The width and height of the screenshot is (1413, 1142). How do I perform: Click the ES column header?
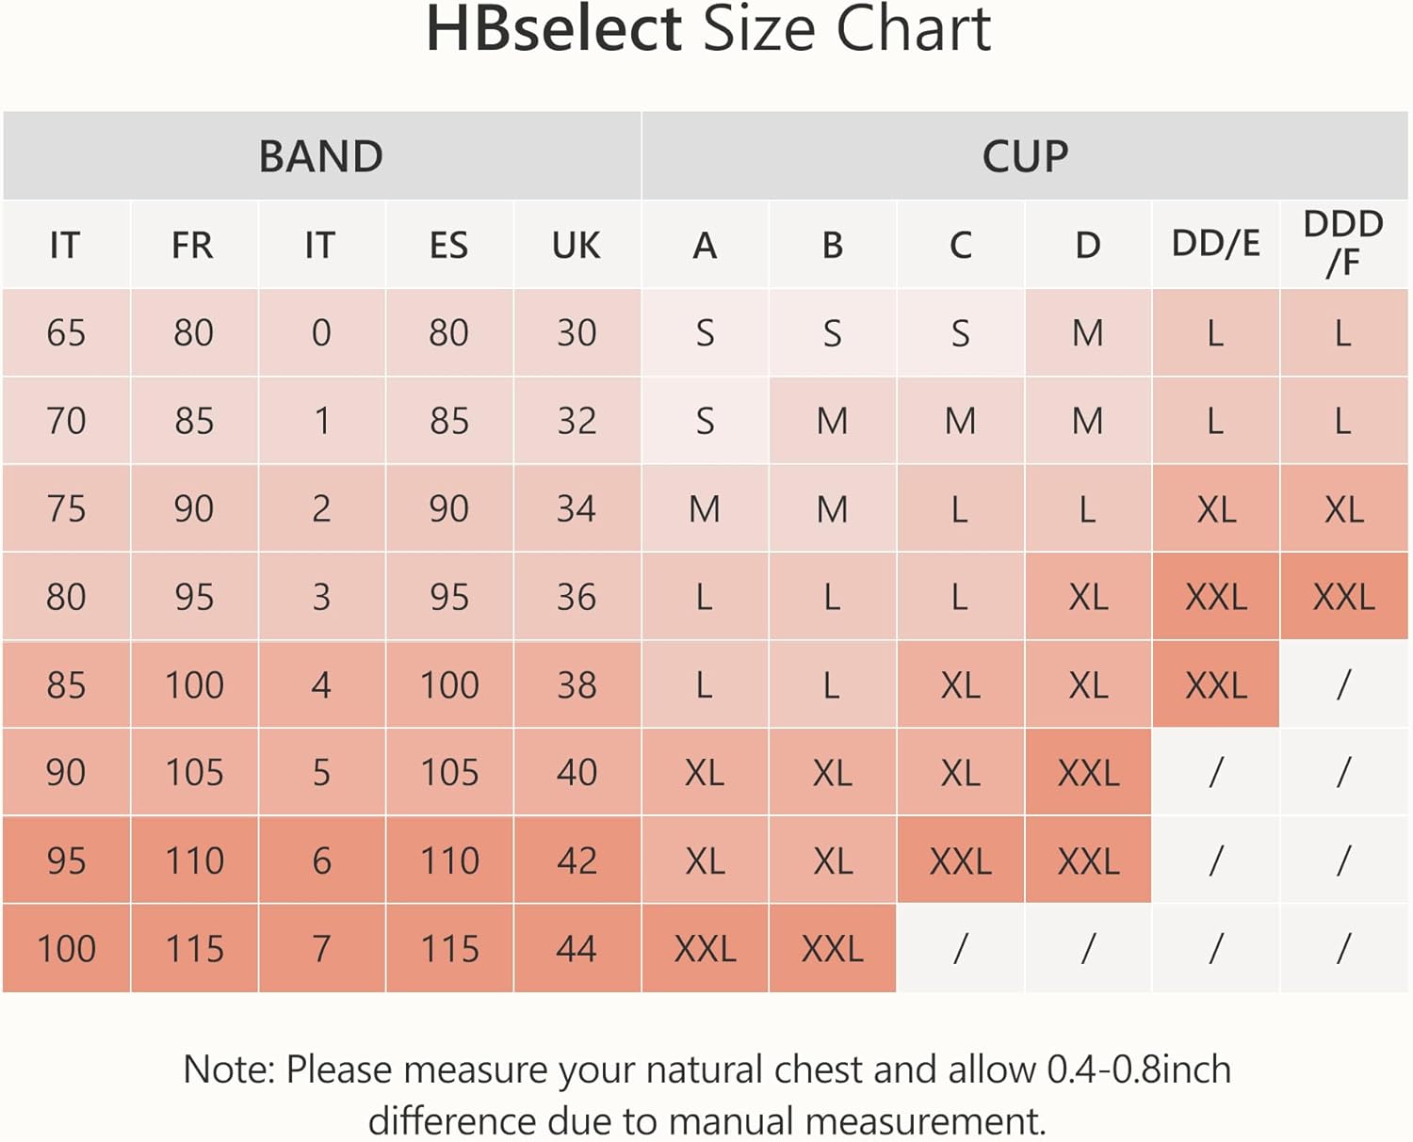tap(448, 246)
